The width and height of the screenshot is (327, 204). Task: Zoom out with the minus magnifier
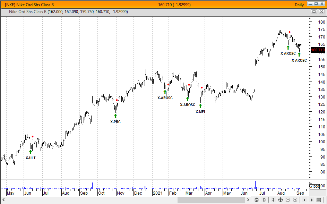[288, 200]
